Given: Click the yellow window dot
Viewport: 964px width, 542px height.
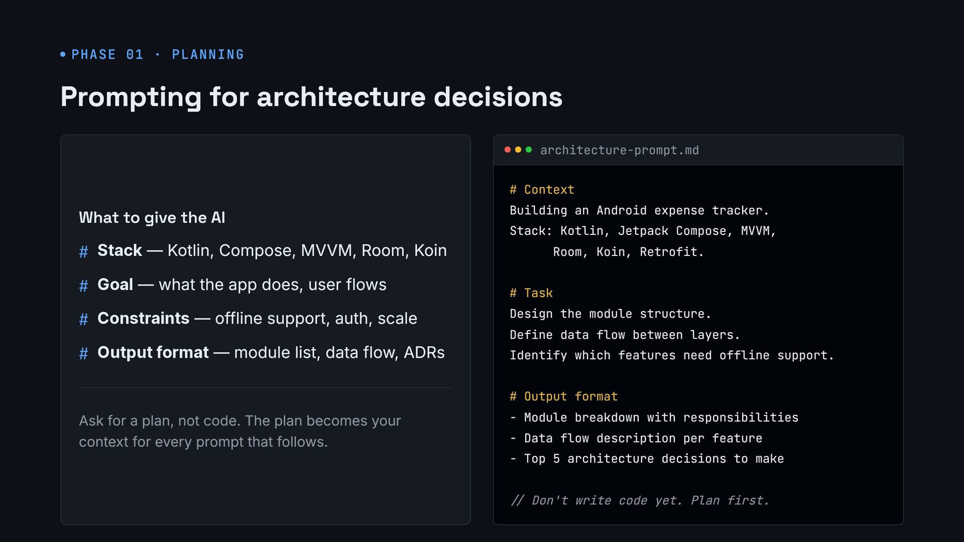Looking at the screenshot, I should 518,150.
